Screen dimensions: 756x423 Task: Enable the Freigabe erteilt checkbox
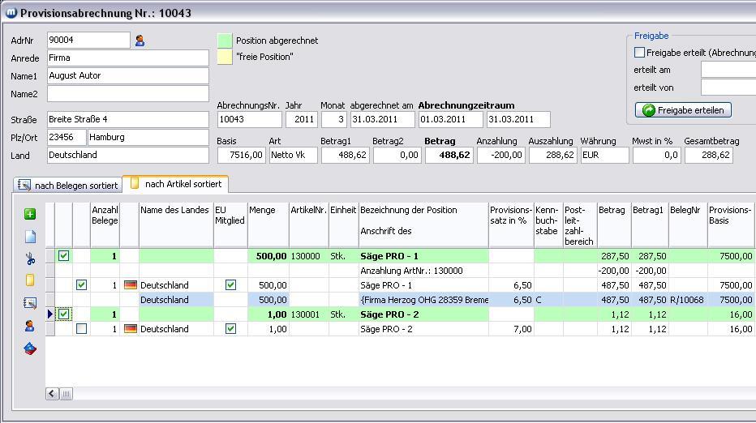coord(639,53)
